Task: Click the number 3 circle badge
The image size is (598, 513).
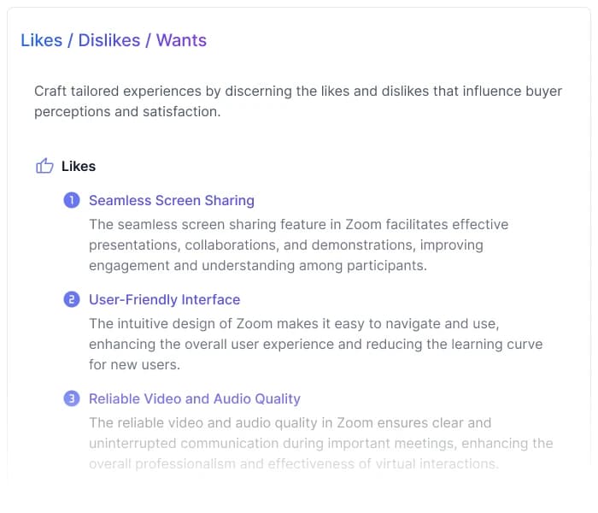Action: coord(72,398)
